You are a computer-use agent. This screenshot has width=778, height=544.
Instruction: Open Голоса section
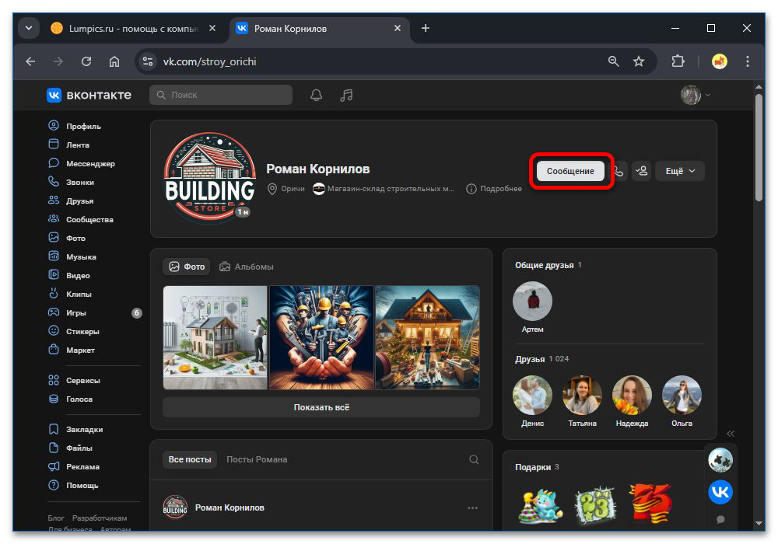point(71,399)
